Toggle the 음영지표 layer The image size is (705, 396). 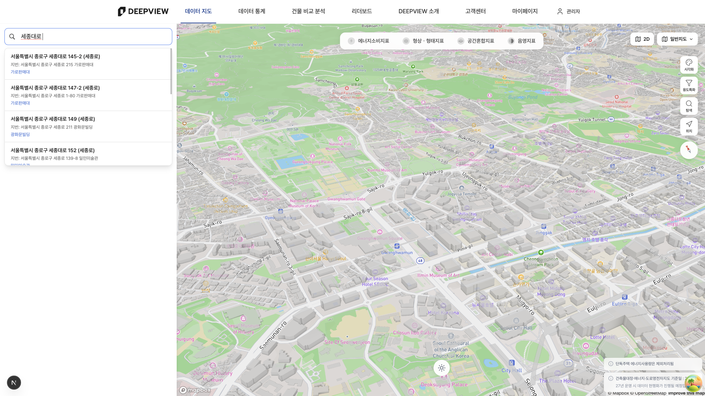click(522, 41)
